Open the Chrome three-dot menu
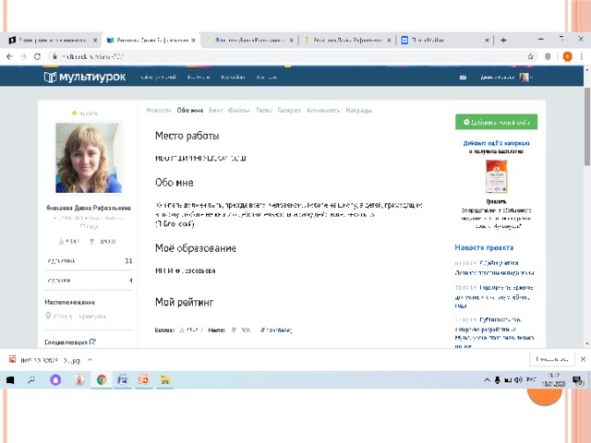This screenshot has width=591, height=443. point(582,56)
